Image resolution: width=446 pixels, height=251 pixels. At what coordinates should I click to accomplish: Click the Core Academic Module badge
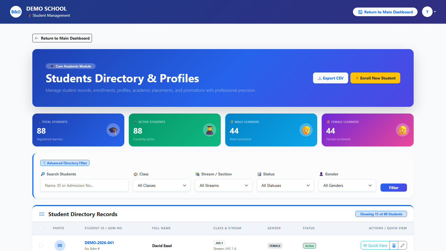click(x=71, y=66)
